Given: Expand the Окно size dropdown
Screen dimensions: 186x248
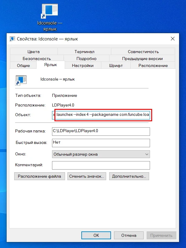Looking at the screenshot, I should (x=101, y=154).
